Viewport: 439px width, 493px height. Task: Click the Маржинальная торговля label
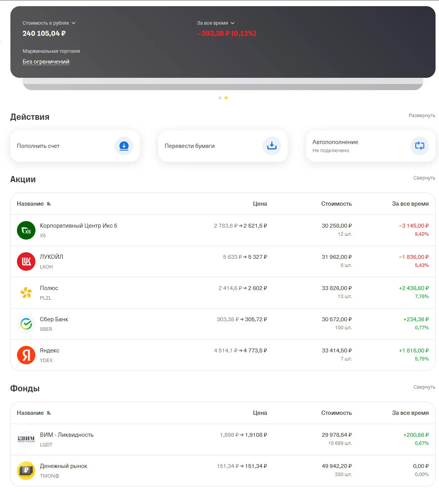[51, 51]
